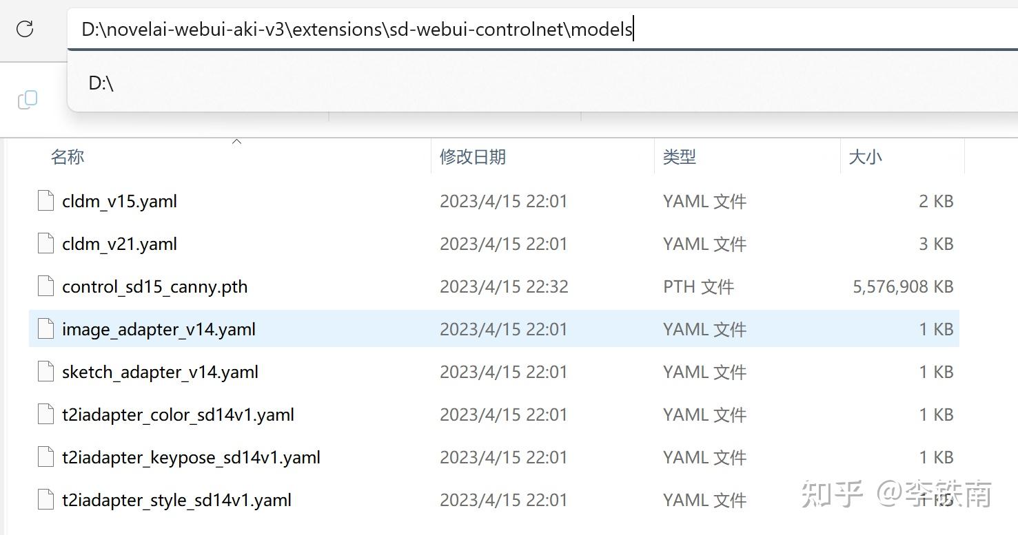Toggle sort order on the 名称 column
The height and width of the screenshot is (535, 1018).
point(67,156)
